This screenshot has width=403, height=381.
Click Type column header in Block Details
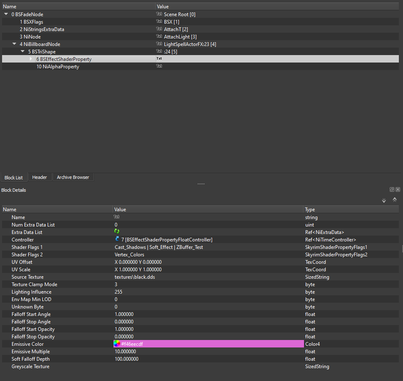click(x=351, y=210)
